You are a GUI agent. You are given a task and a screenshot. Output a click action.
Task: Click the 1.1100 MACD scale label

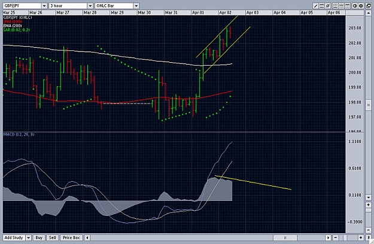tap(355, 142)
